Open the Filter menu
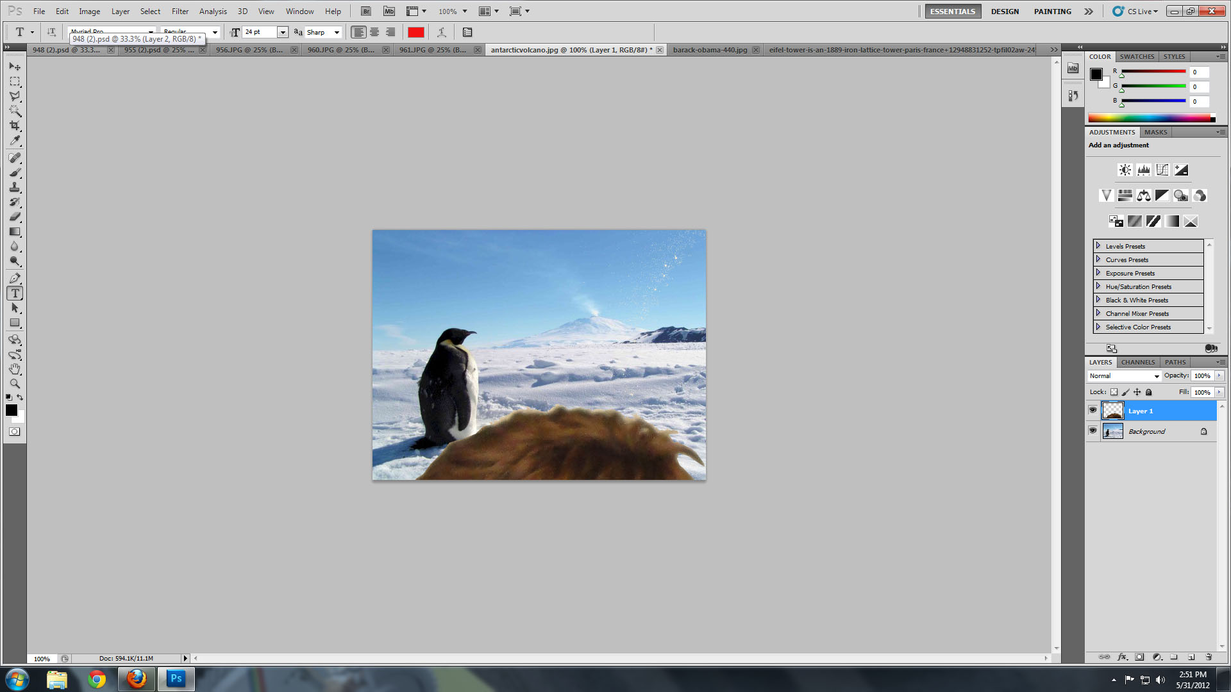Viewport: 1231px width, 692px height. [x=180, y=12]
